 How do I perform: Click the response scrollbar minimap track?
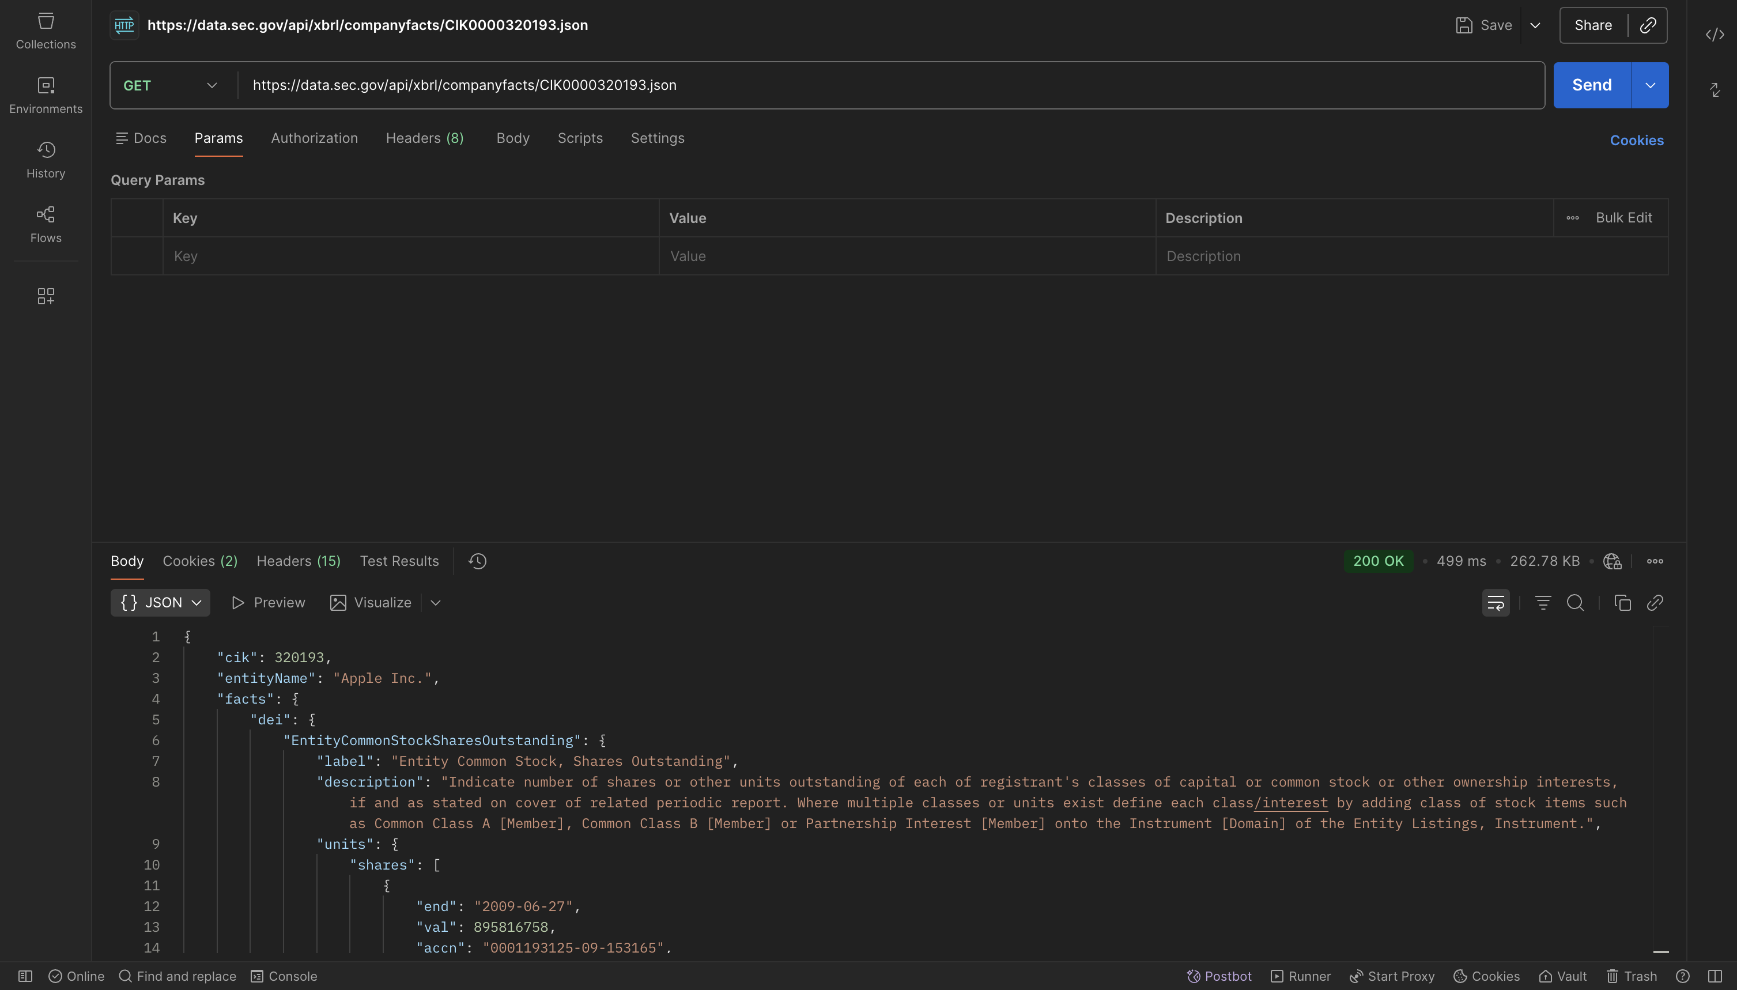click(x=1660, y=789)
